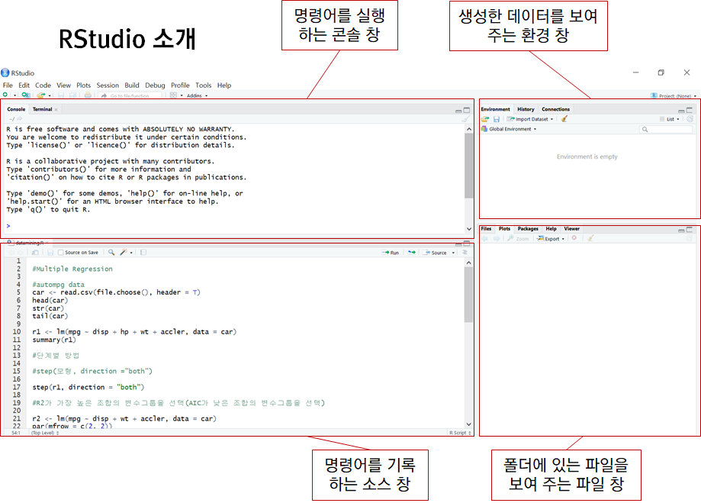Click the Compile Report notebook icon
701x503 pixels.
coord(143,253)
